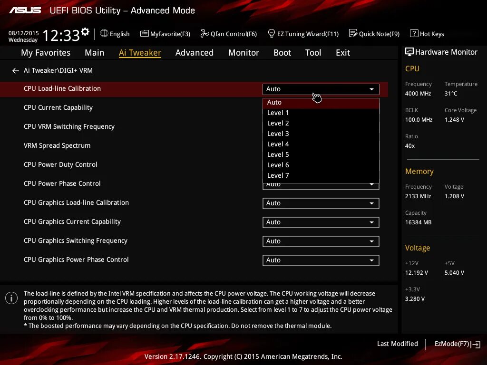Expand CPU Graphics Load-line Calibration dropdown

(x=321, y=203)
